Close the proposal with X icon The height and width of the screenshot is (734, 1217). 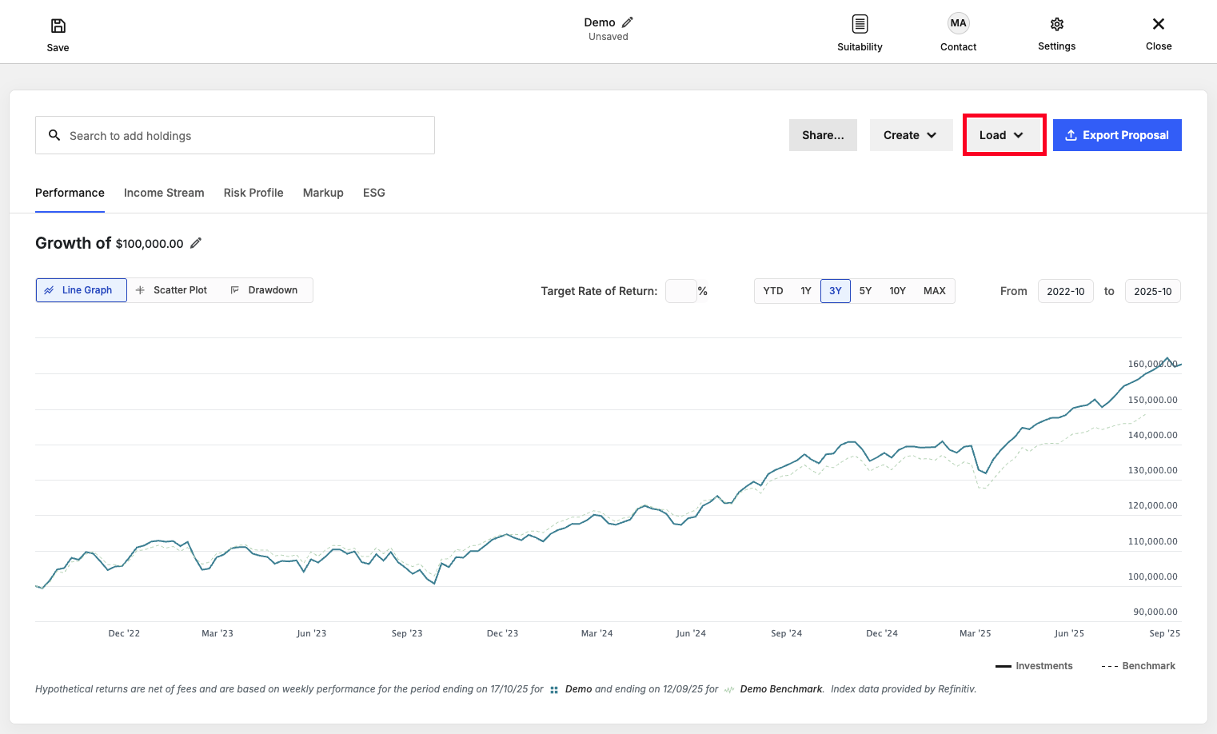pyautogui.click(x=1159, y=24)
